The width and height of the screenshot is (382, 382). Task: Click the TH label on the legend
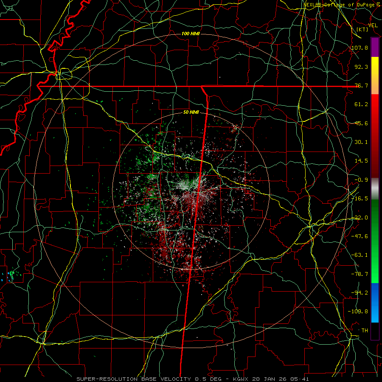click(x=365, y=331)
